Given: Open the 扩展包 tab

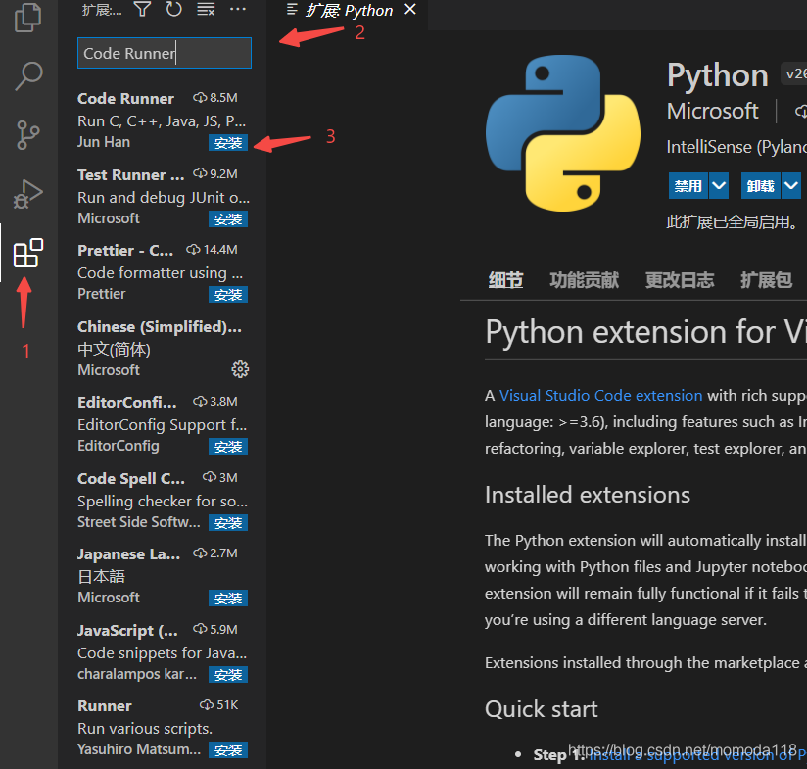Looking at the screenshot, I should tap(766, 280).
